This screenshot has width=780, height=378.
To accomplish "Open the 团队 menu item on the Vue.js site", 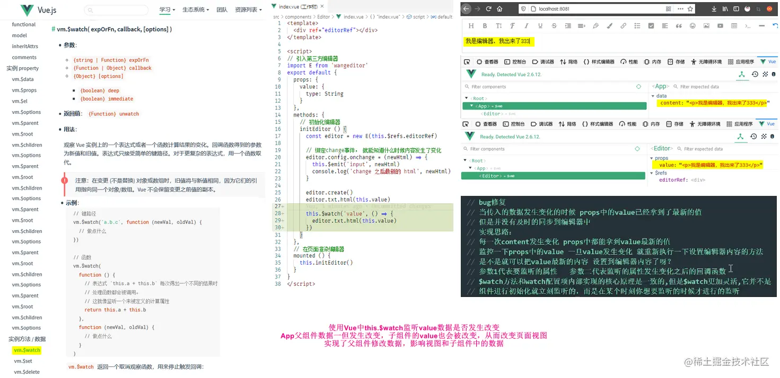I will click(222, 10).
